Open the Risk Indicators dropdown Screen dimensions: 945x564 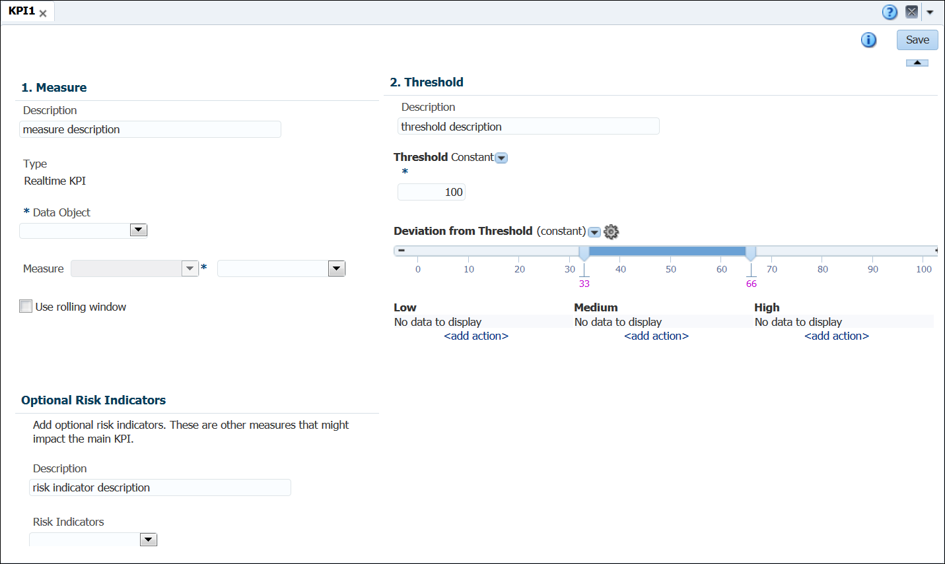pos(148,540)
